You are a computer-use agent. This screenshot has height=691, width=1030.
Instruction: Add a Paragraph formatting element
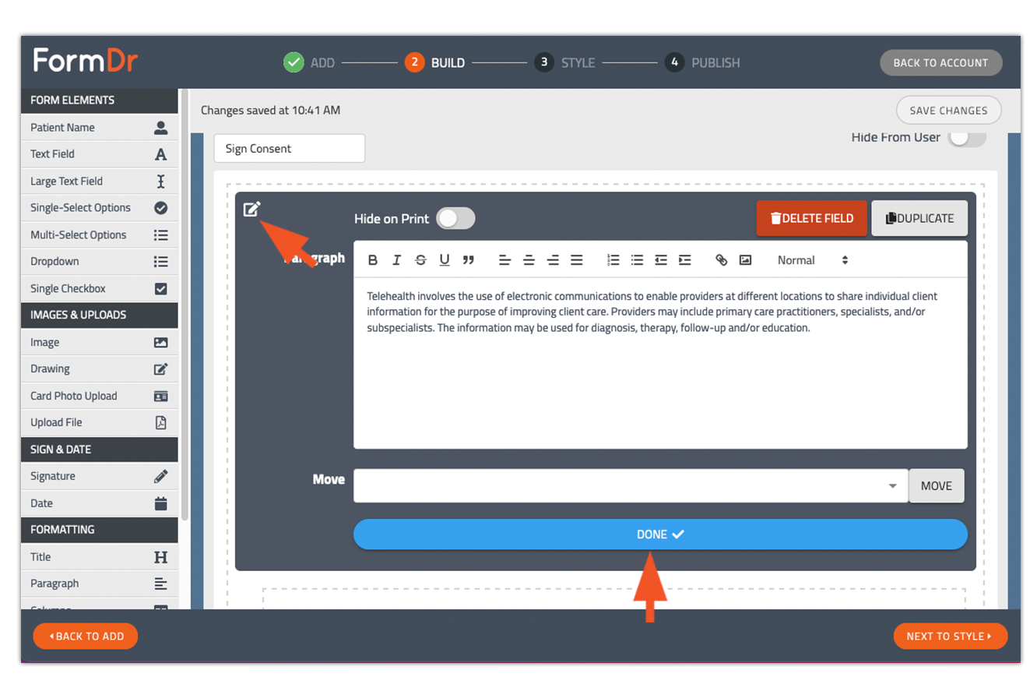click(x=100, y=584)
